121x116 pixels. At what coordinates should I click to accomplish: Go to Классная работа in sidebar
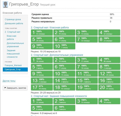pos(12,38)
